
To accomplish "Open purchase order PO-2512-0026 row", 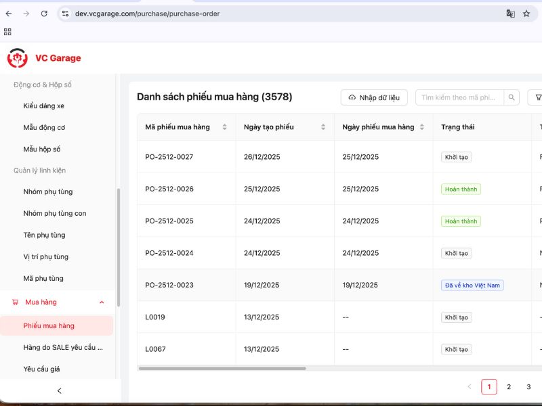I will click(169, 189).
